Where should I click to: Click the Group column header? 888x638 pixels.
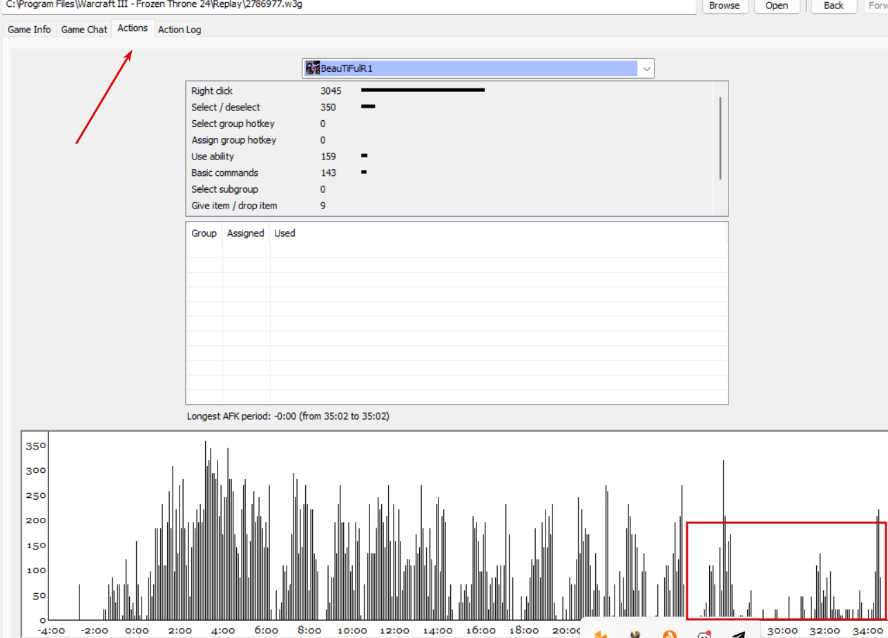click(204, 233)
